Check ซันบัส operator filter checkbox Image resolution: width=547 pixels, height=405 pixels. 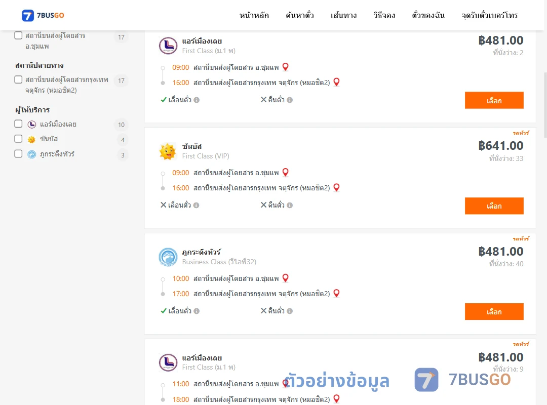pos(18,139)
